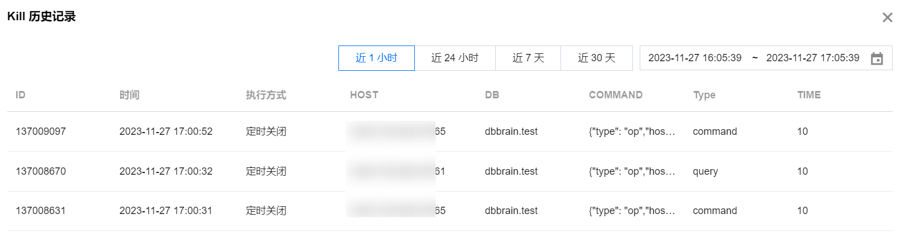This screenshot has height=232, width=900.
Task: Click the query Type cell
Action: coord(705,171)
